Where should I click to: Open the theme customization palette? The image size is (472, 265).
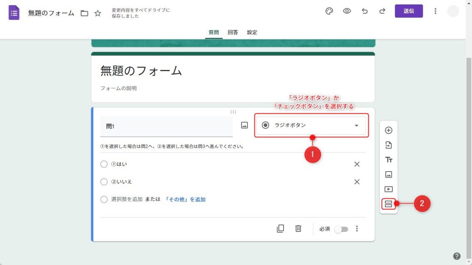coord(329,11)
